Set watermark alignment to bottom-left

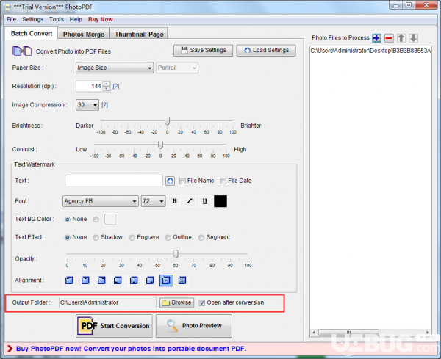(x=118, y=280)
